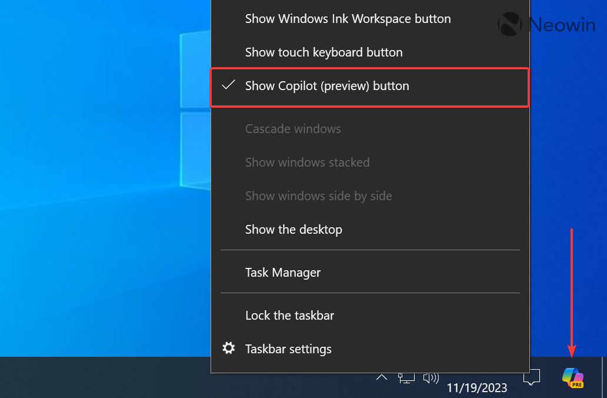Image resolution: width=607 pixels, height=398 pixels.
Task: Choose Show the desktop
Action: [370, 230]
